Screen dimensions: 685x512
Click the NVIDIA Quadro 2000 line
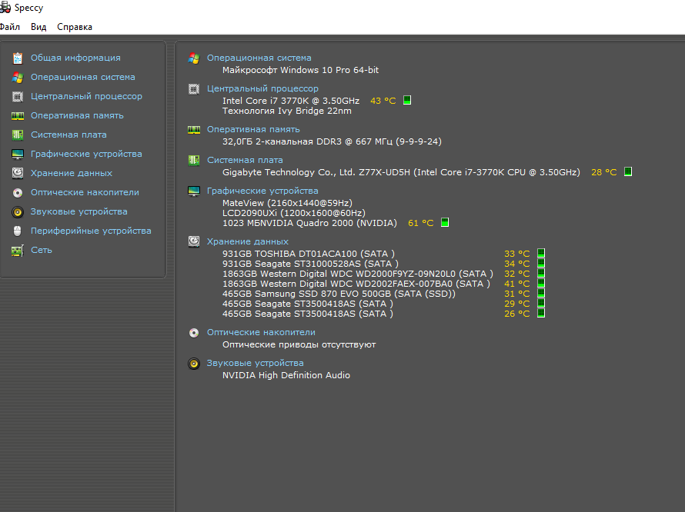309,223
